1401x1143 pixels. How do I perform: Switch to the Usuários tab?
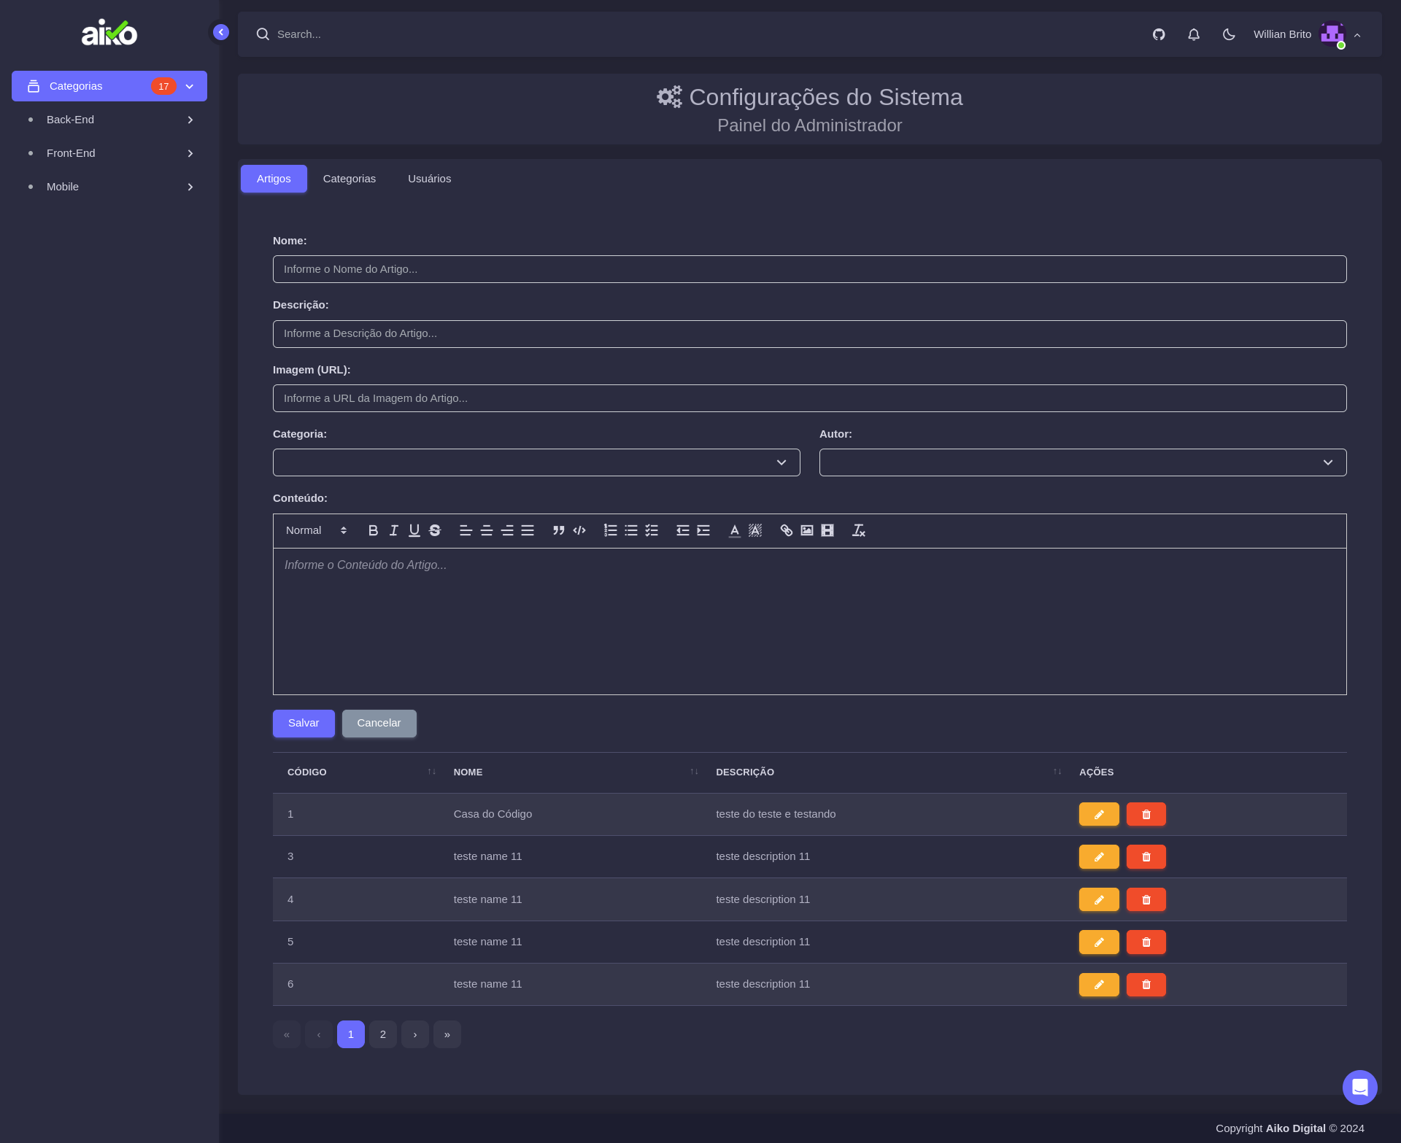pyautogui.click(x=429, y=179)
